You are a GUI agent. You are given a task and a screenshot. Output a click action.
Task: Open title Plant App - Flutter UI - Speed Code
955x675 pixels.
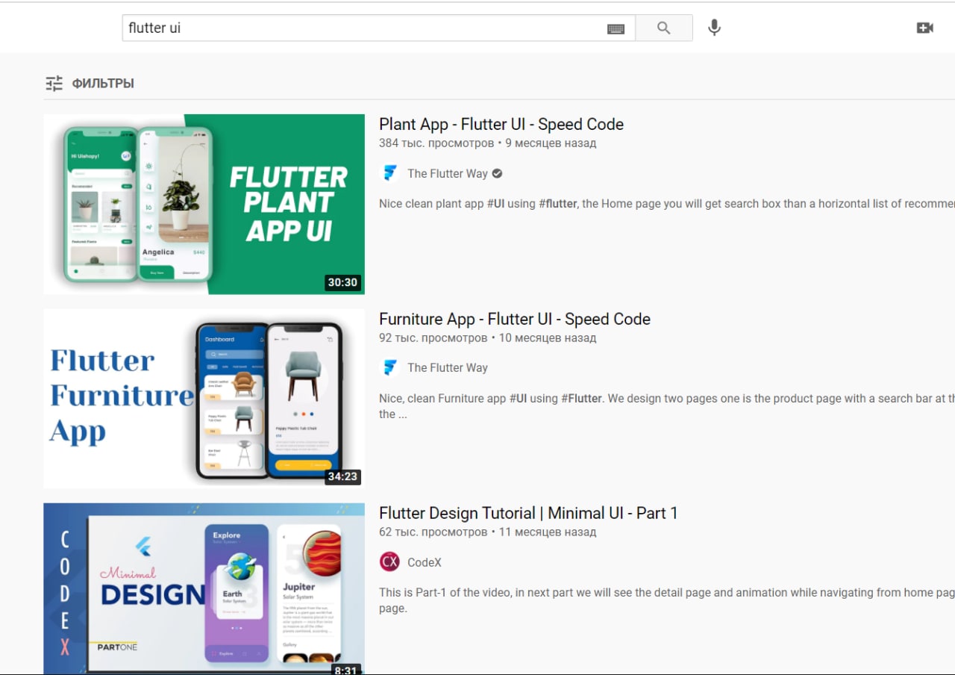click(x=501, y=125)
